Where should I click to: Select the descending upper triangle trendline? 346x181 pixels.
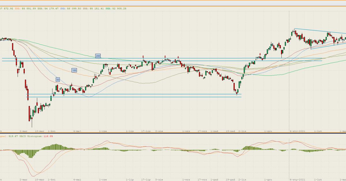(317, 31)
